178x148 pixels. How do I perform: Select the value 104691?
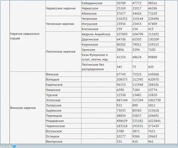click(x=153, y=116)
